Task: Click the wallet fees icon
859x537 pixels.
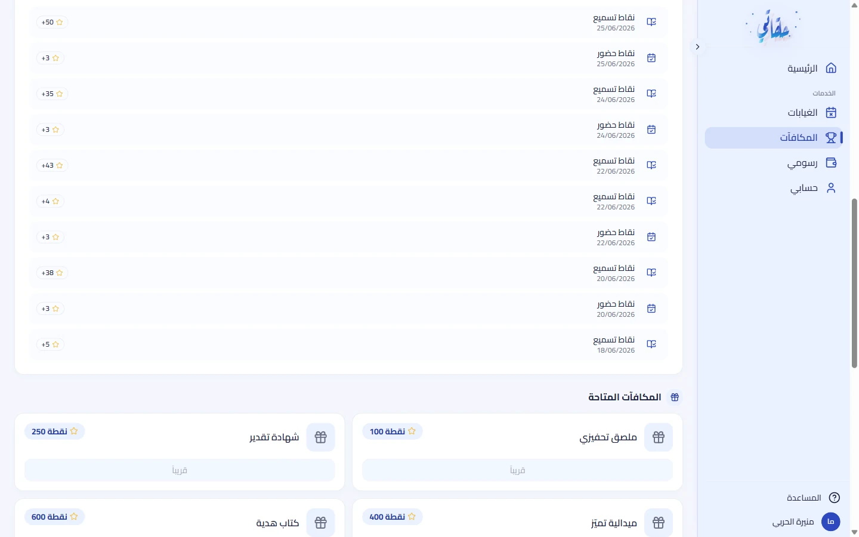Action: pyautogui.click(x=831, y=162)
